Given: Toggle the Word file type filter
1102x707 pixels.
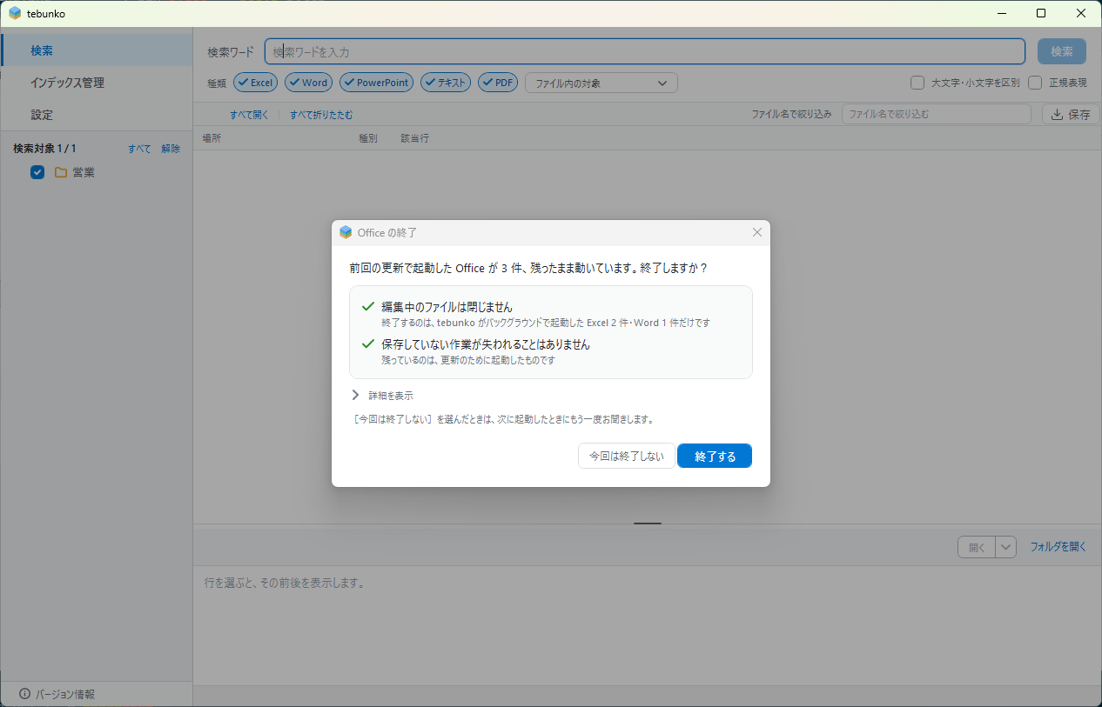Looking at the screenshot, I should pos(309,83).
